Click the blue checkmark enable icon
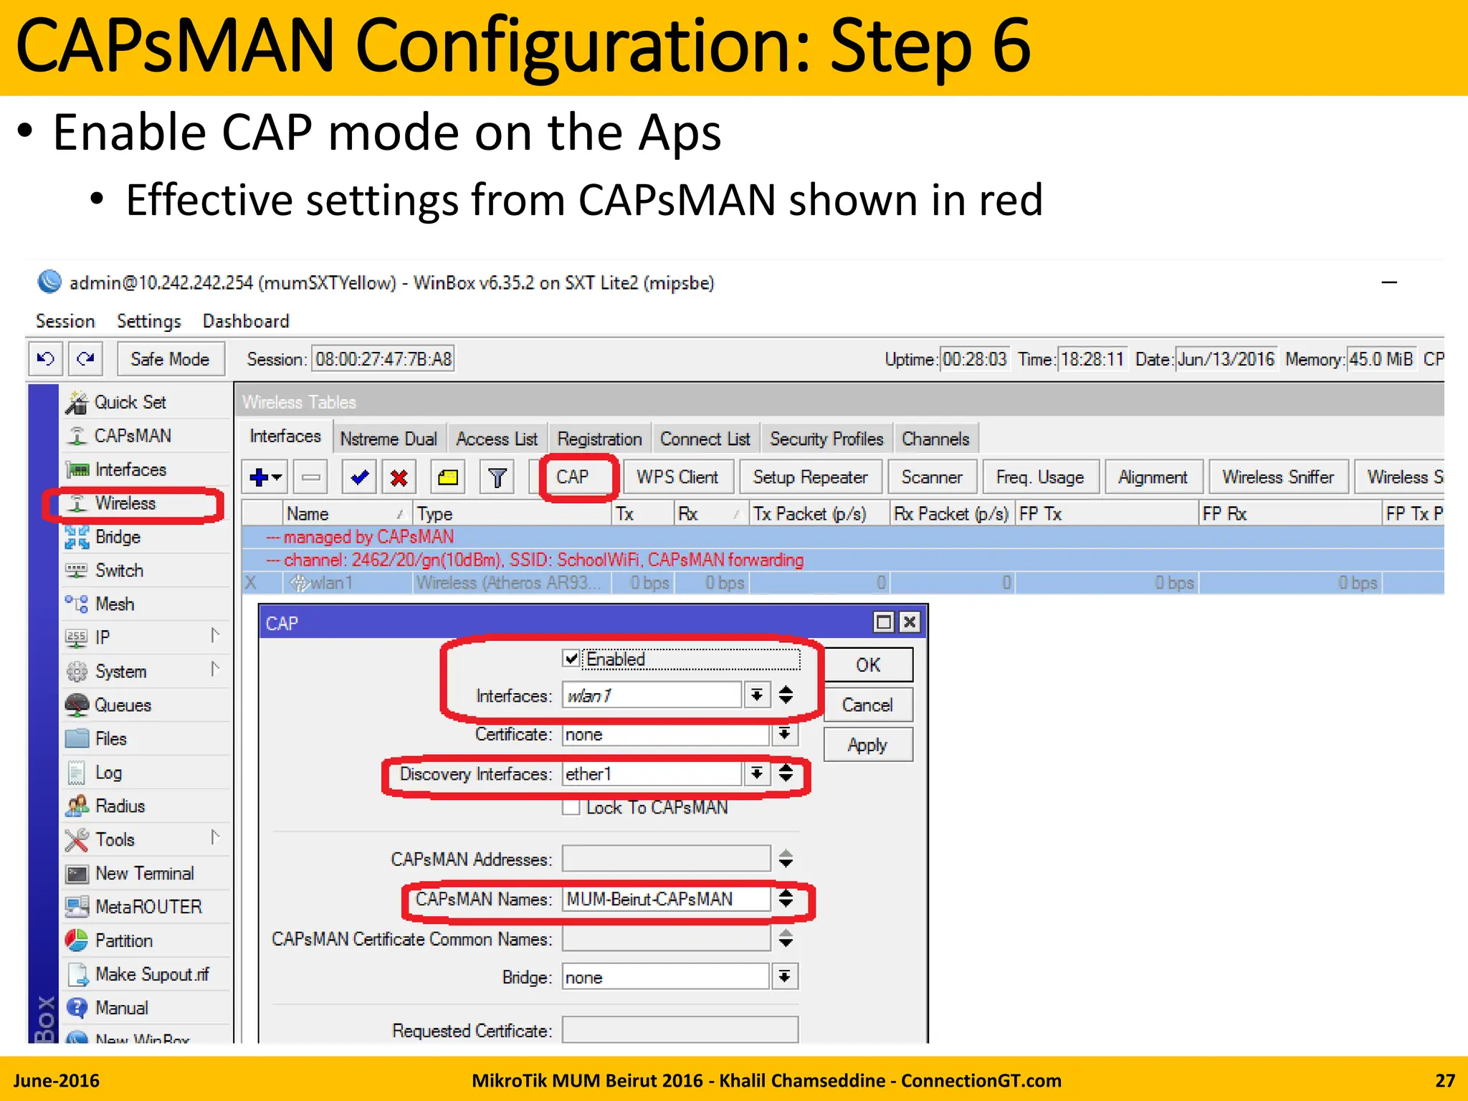The width and height of the screenshot is (1468, 1101). [x=360, y=477]
